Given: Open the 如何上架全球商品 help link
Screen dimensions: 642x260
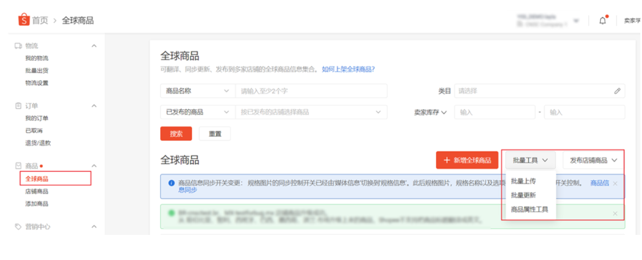Looking at the screenshot, I should tap(348, 70).
